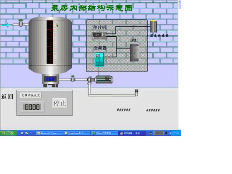Switch to the fourth (active) taskbar window
232x174 pixels.
(x=132, y=133)
